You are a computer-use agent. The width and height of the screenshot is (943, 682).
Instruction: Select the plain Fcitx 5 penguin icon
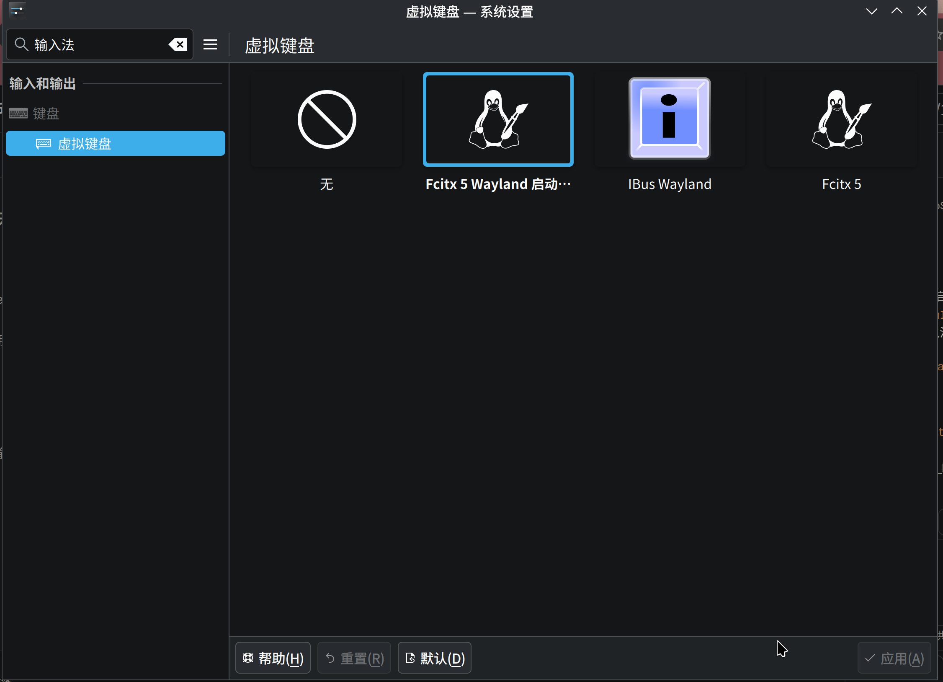(841, 119)
